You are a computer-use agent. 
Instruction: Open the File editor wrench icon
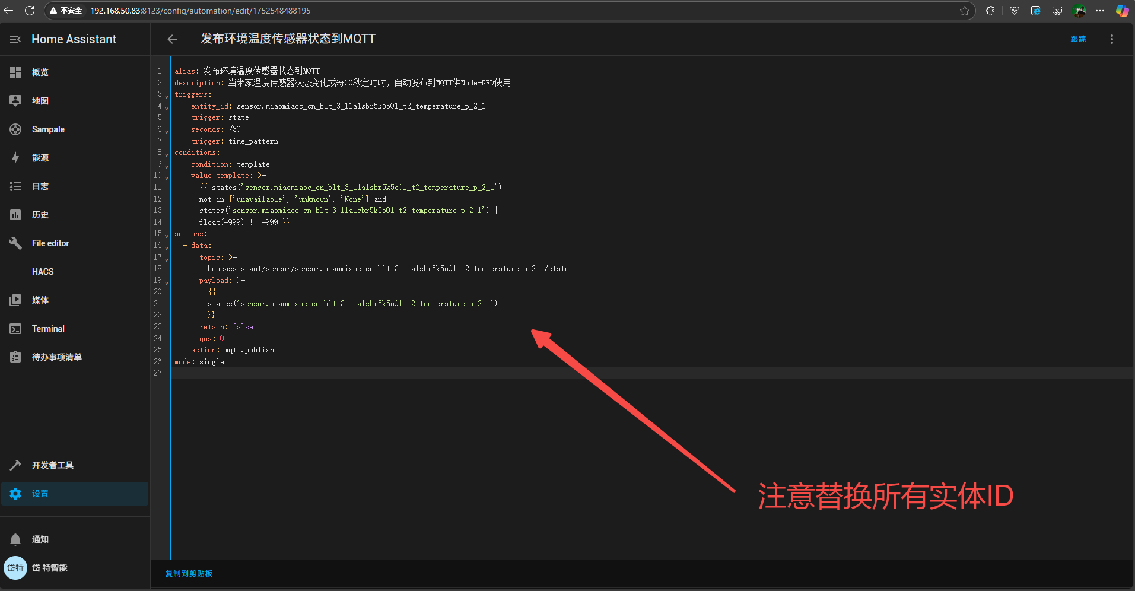click(15, 243)
